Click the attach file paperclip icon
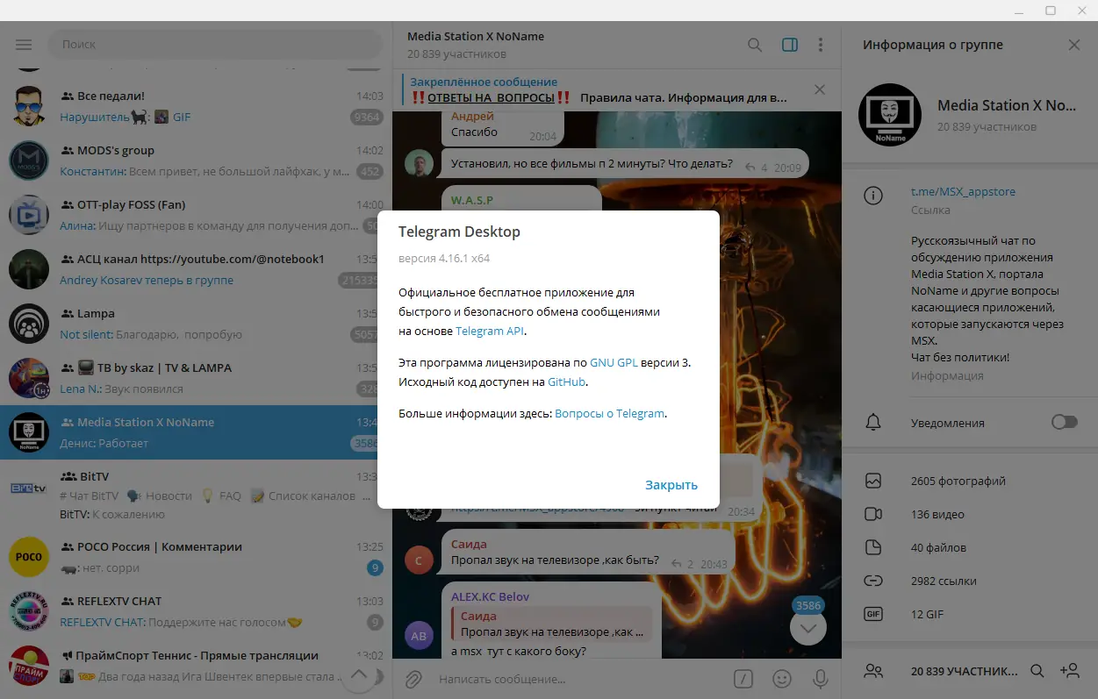This screenshot has width=1098, height=699. pyautogui.click(x=413, y=679)
